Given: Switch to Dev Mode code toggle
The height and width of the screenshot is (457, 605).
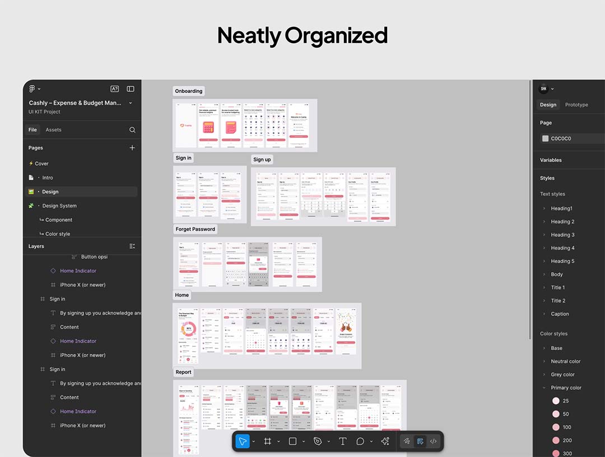Looking at the screenshot, I should point(433,441).
